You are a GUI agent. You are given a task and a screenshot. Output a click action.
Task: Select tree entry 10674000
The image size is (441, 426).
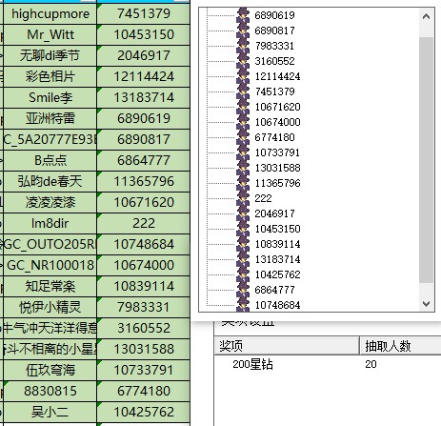coord(278,122)
